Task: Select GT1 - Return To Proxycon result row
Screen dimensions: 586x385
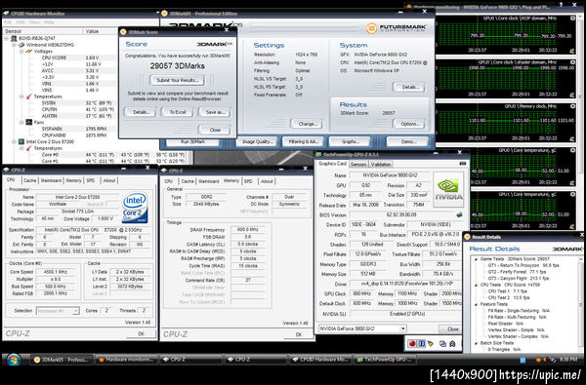Action: coord(523,265)
